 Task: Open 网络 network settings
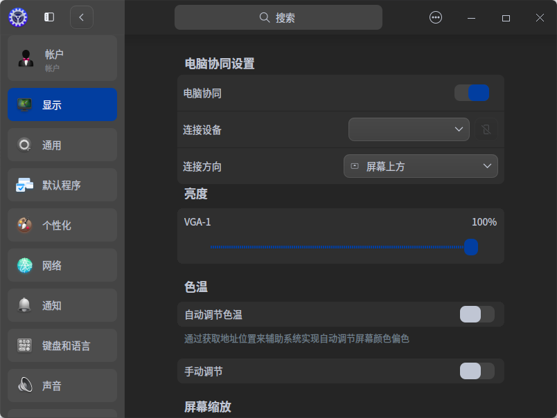(62, 265)
